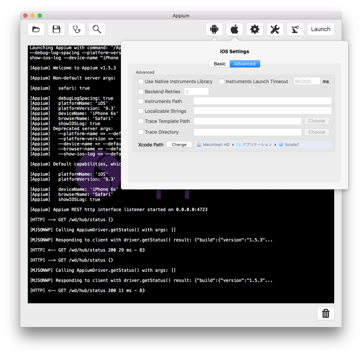Click the green zoom window button

pos(40,16)
